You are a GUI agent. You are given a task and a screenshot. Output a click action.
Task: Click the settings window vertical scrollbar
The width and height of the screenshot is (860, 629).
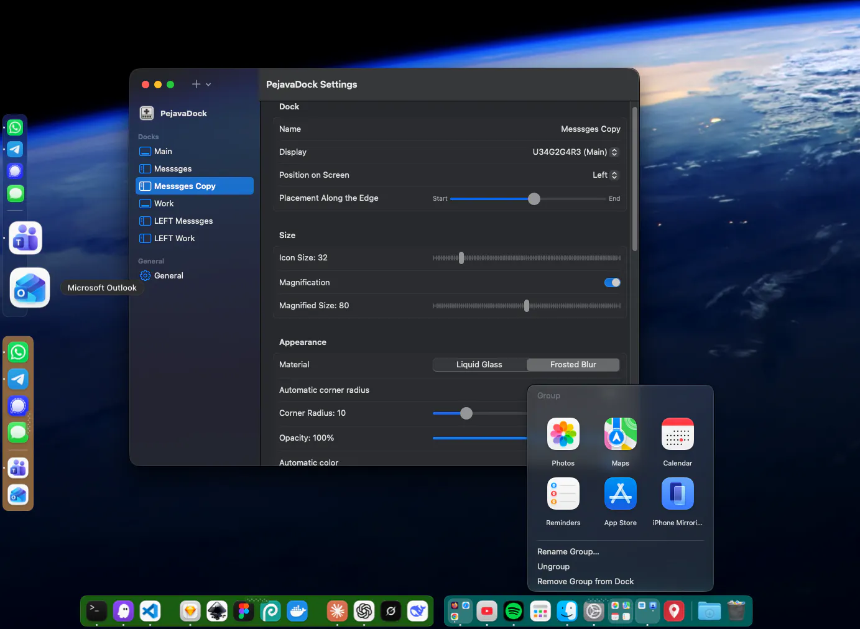635,179
